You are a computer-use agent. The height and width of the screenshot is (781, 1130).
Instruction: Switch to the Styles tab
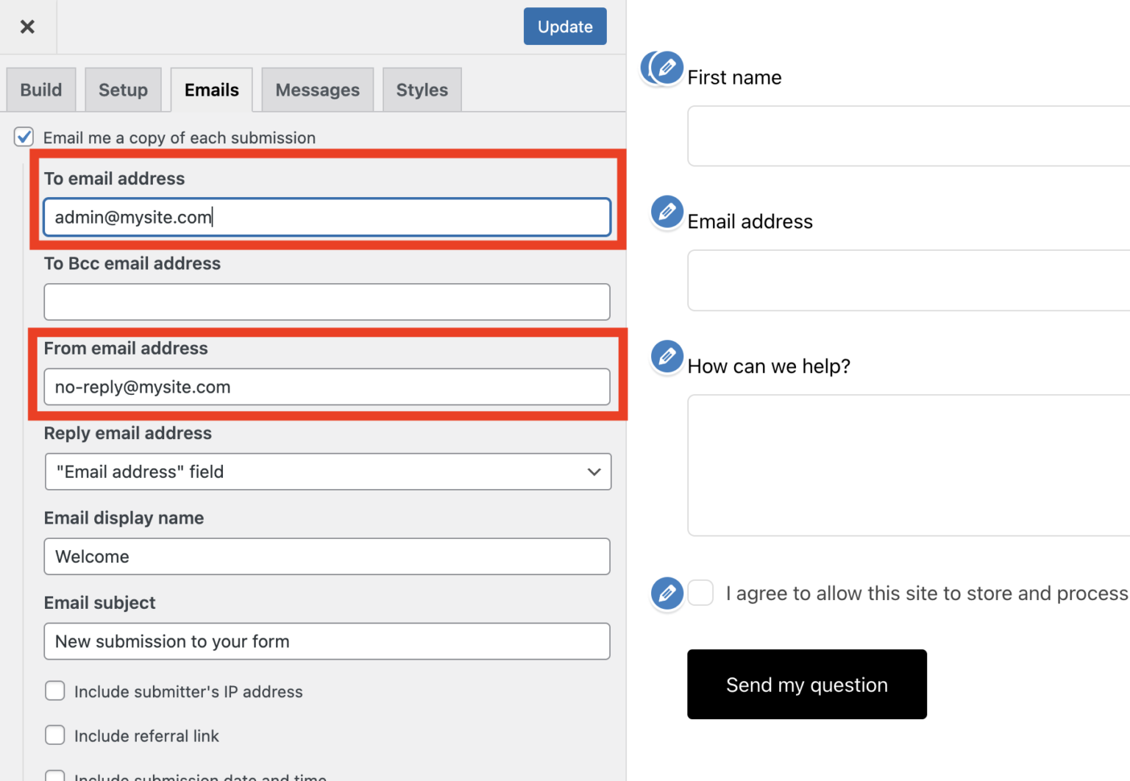click(422, 89)
